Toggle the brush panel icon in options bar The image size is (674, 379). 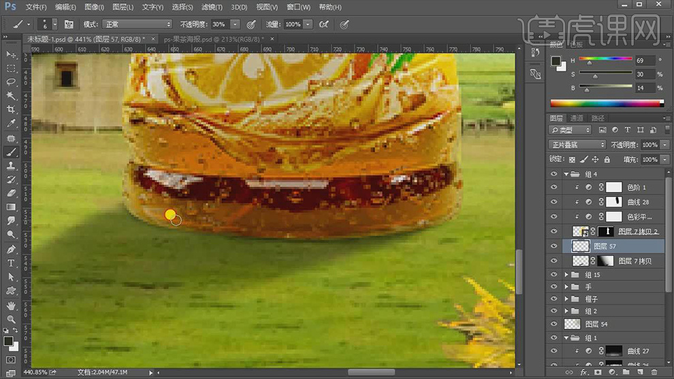click(69, 24)
